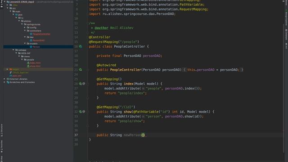
Task: Select the target folder row
Action: click(x=38, y=69)
